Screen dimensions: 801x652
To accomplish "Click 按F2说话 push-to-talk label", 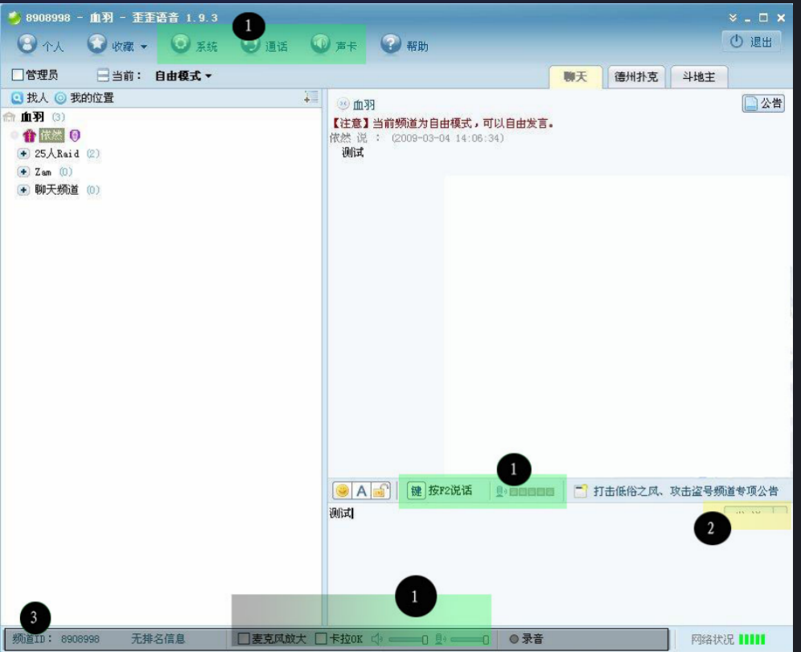I will [450, 490].
